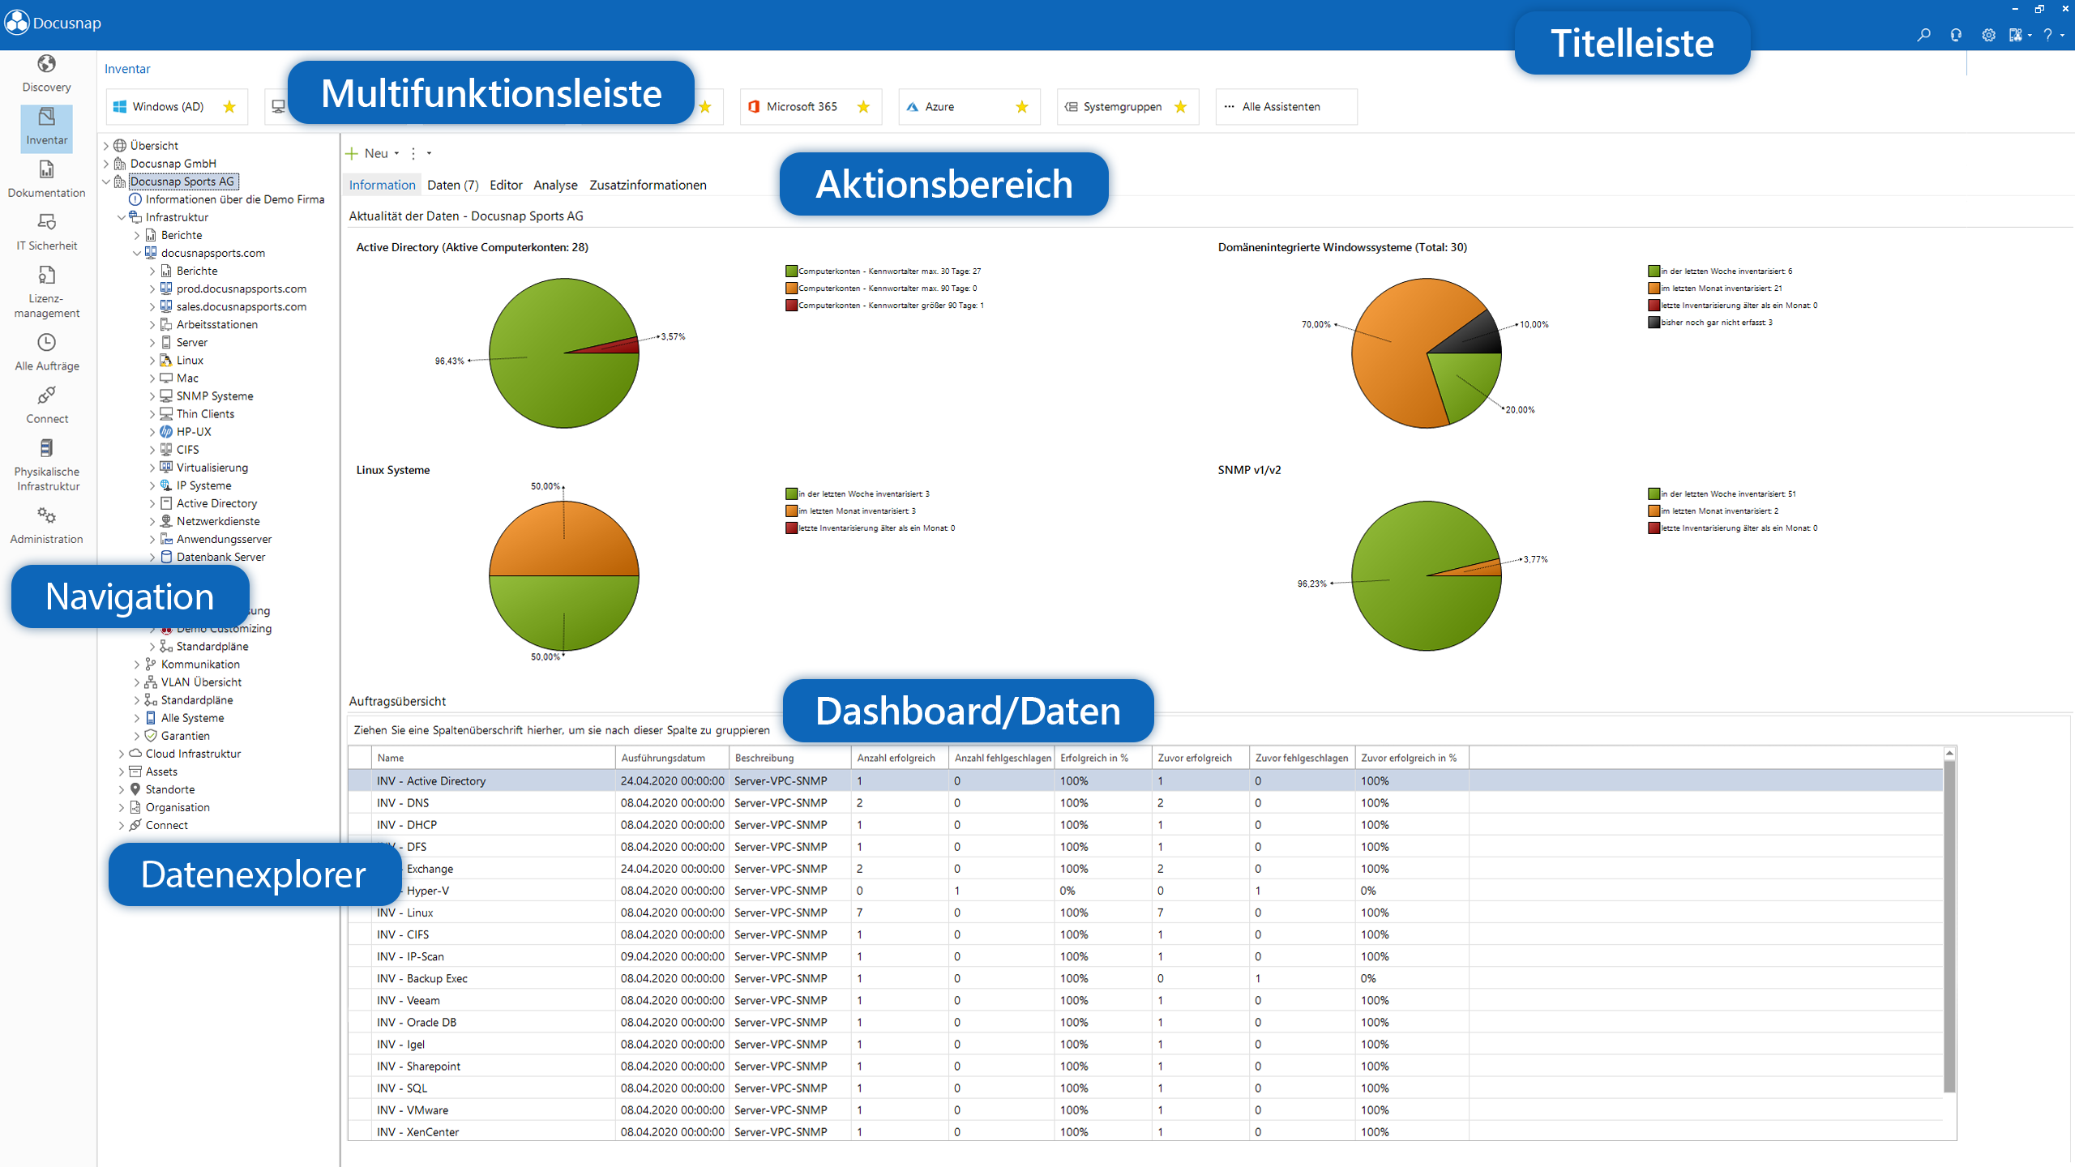The image size is (2075, 1167).
Task: Click the monitor icon of the Mac node
Action: [166, 378]
